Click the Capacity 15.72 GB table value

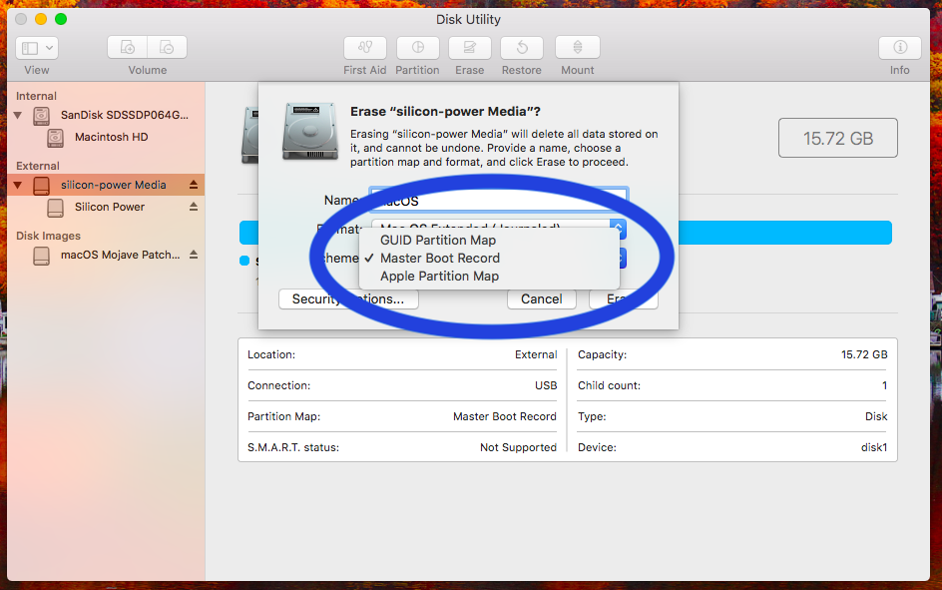864,354
